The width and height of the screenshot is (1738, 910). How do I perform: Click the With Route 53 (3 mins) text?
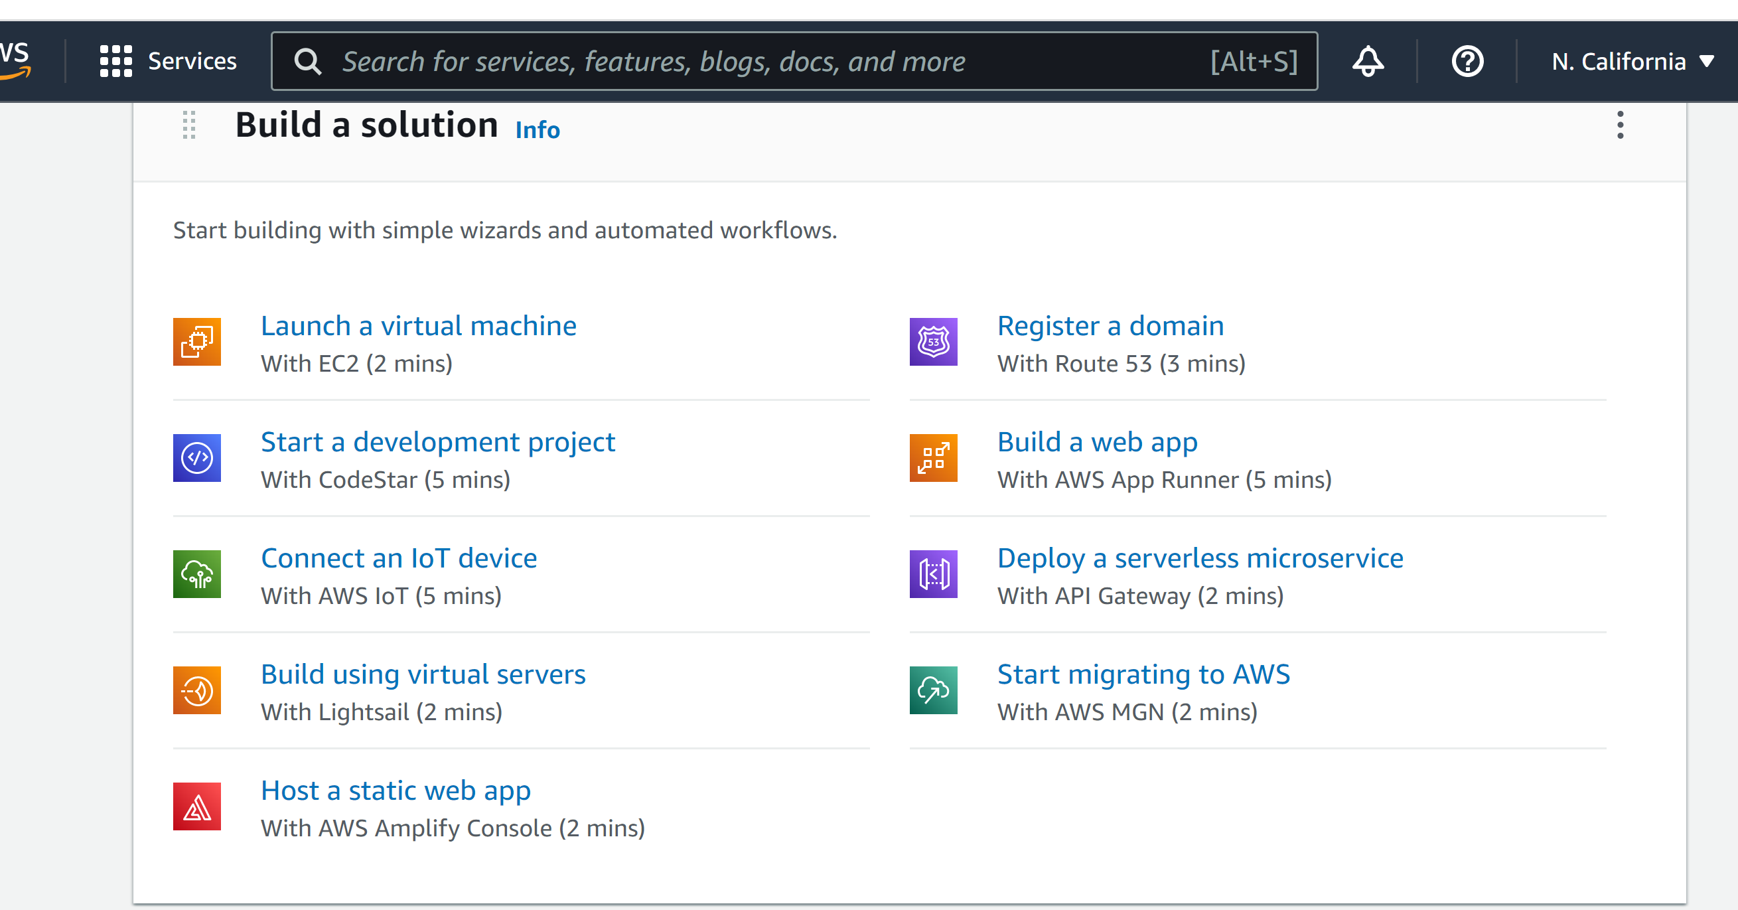(1122, 364)
